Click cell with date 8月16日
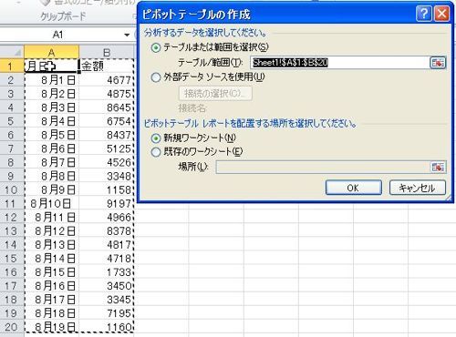This screenshot has height=337, width=456. 51,286
